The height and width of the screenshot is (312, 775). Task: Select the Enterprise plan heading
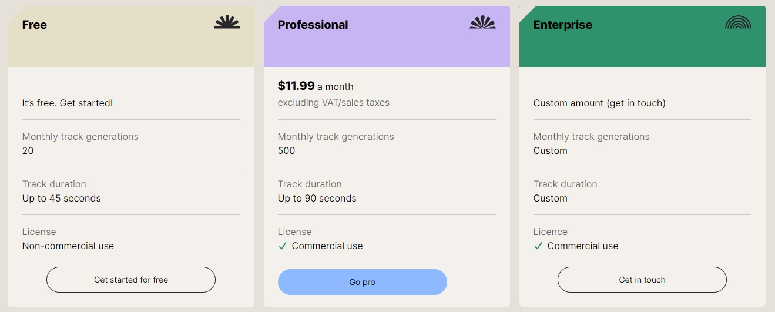pos(563,25)
